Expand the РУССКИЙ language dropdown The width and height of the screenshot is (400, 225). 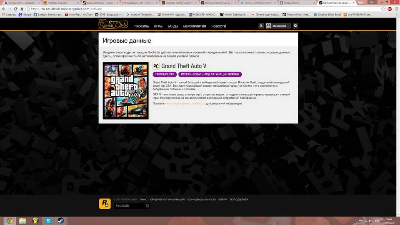[x=129, y=206]
